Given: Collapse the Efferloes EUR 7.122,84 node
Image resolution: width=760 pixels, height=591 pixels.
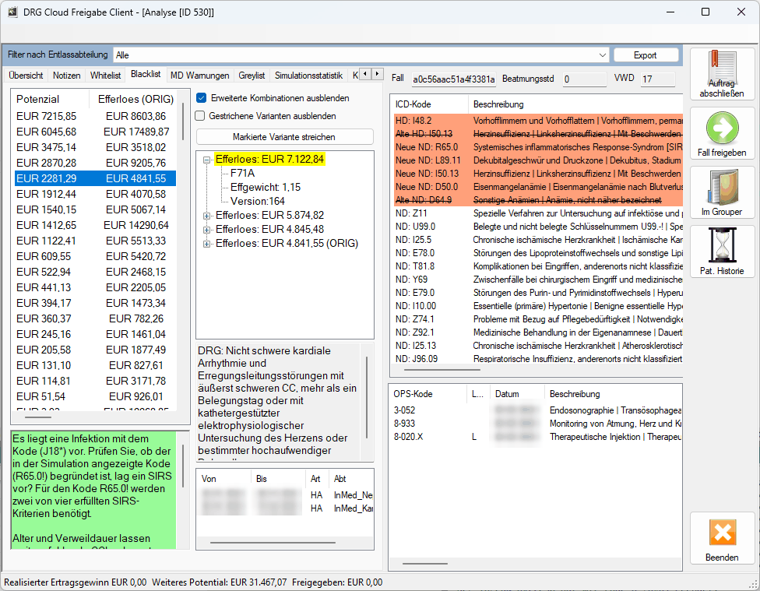Looking at the screenshot, I should coord(207,160).
